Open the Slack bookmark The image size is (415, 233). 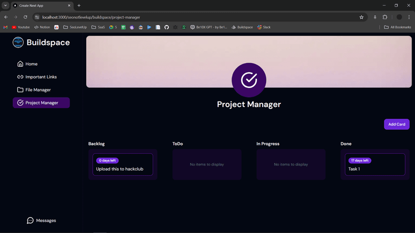[x=264, y=27]
